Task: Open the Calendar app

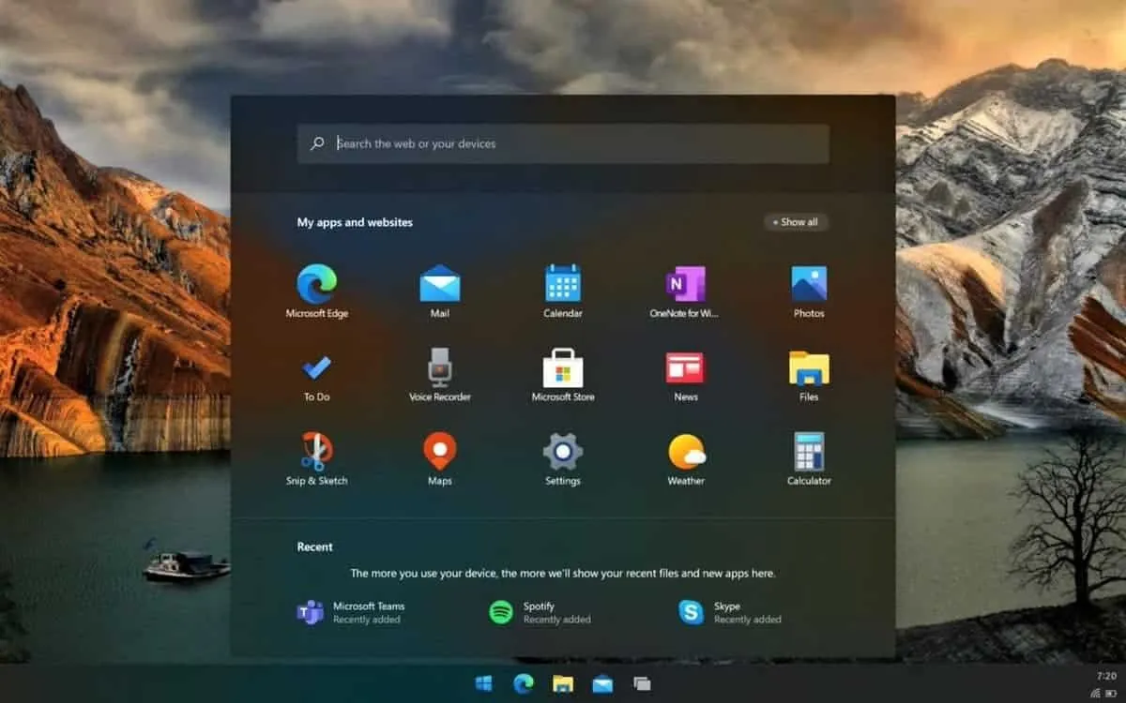Action: [x=562, y=284]
